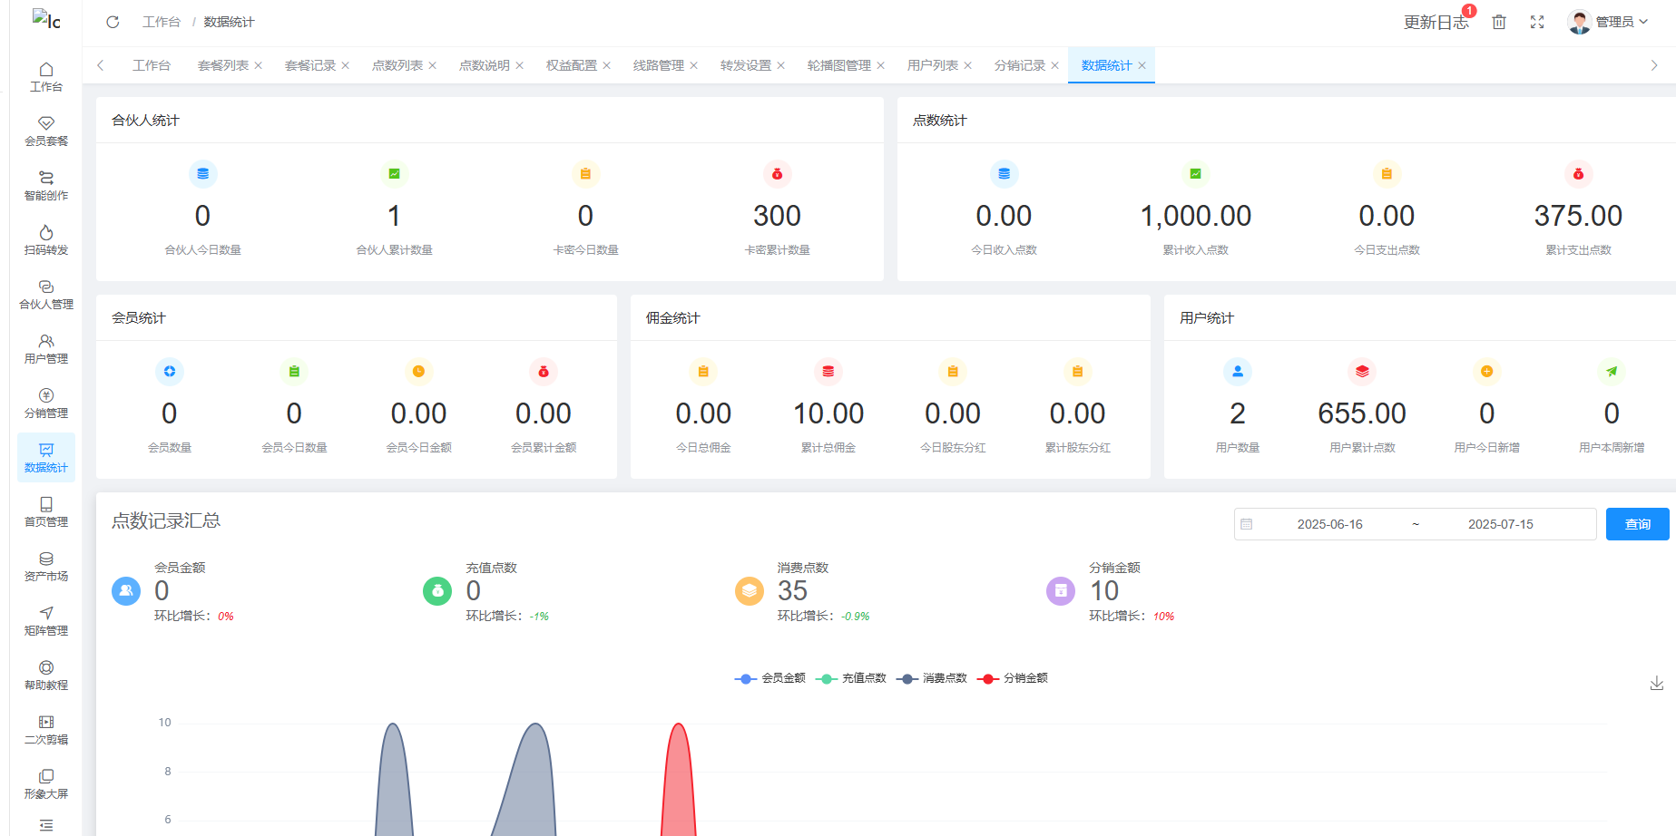Toggle fullscreen mode icon
Screen dimensions: 1676x836
point(1537,22)
